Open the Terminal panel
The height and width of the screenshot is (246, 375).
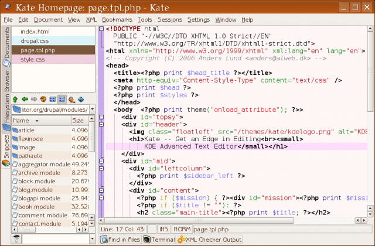pos(159,239)
